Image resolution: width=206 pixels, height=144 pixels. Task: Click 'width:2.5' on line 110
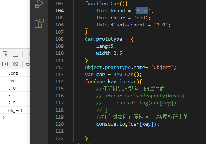[x=109, y=53]
